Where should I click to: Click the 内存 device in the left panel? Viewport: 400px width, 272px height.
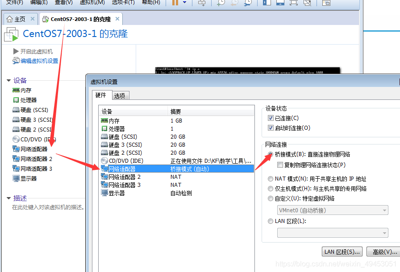(x=22, y=90)
